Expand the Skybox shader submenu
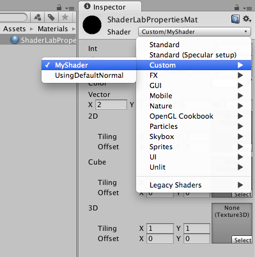 (x=194, y=136)
